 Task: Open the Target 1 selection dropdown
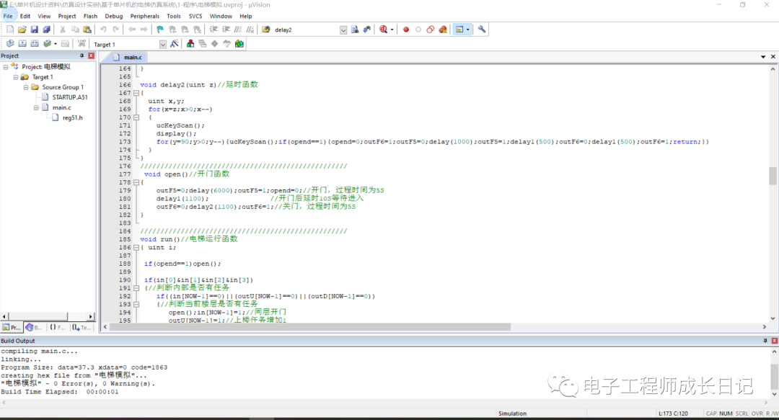pos(162,45)
